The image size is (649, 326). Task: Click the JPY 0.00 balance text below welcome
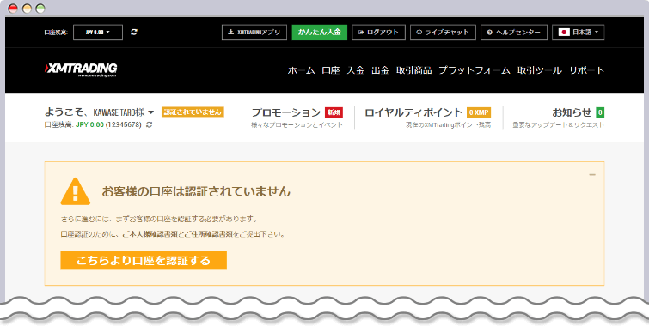[x=89, y=124]
